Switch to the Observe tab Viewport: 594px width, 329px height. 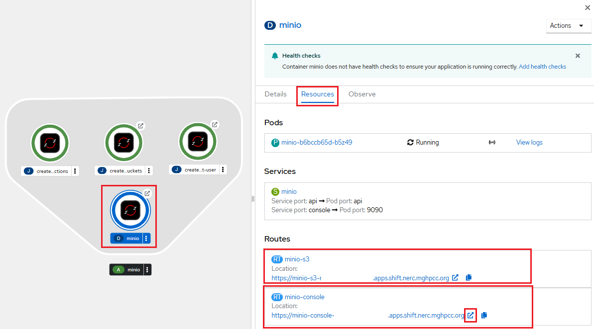(x=362, y=94)
